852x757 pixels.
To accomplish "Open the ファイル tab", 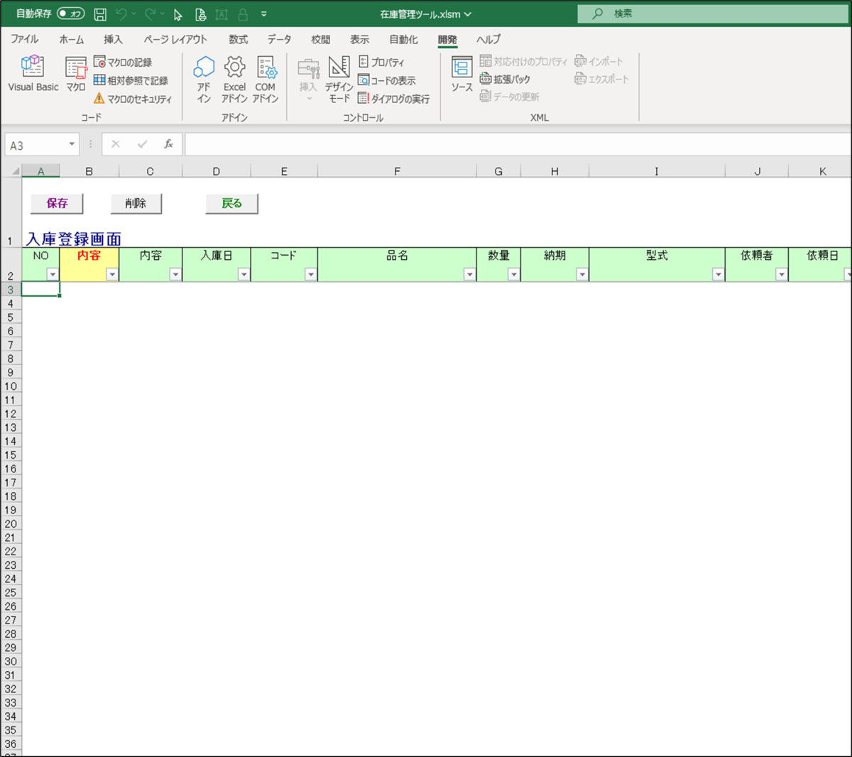I will (25, 39).
